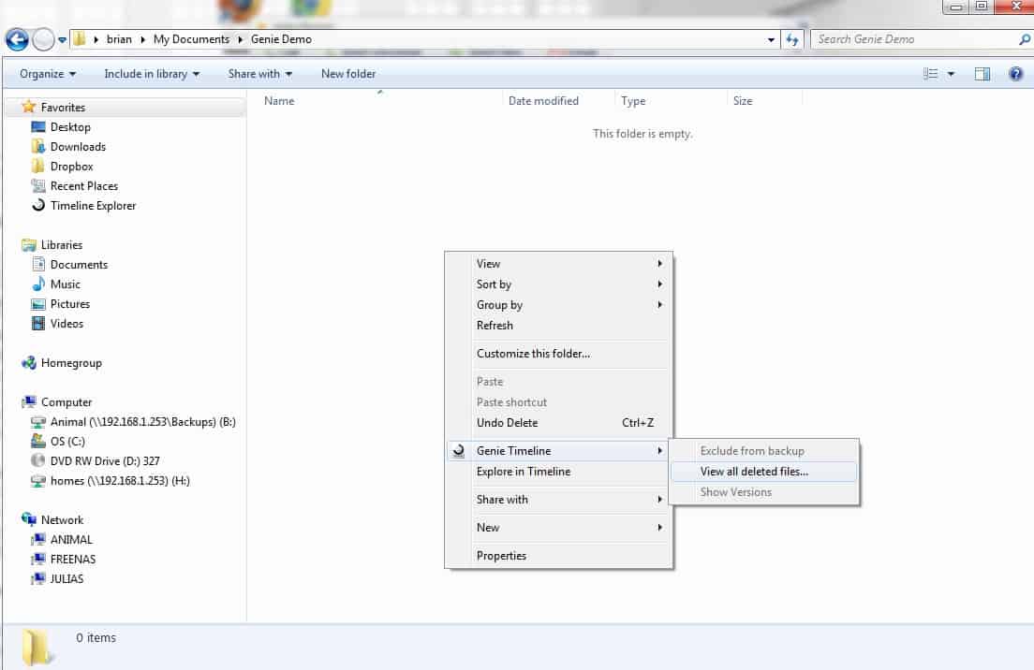Select brian in the address breadcrumb
This screenshot has height=670, width=1034.
click(x=119, y=39)
